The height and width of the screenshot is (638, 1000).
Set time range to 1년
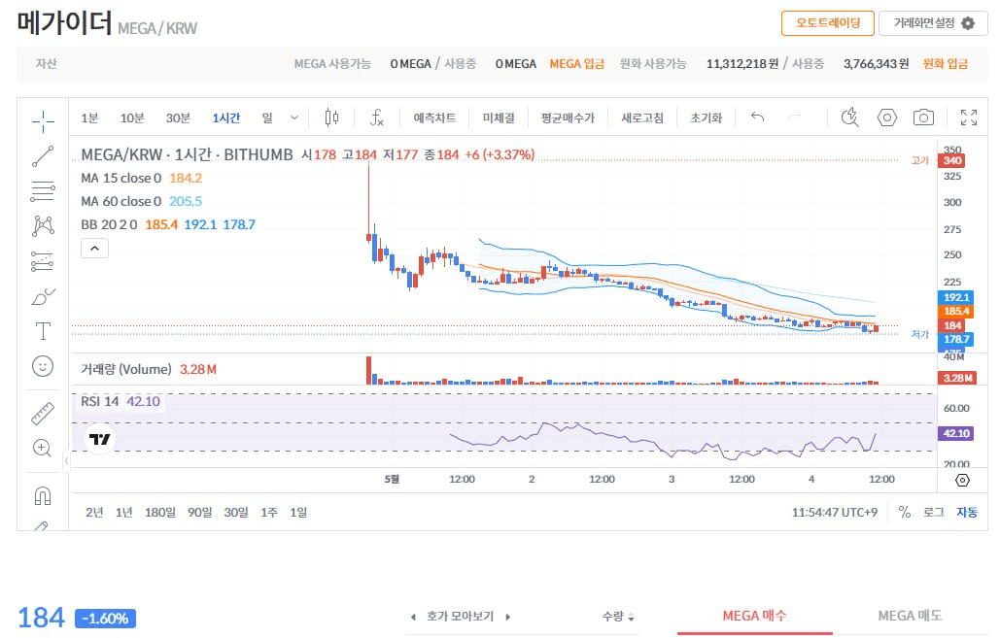(x=123, y=513)
